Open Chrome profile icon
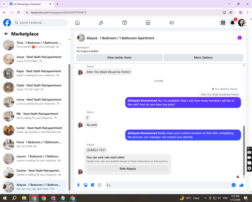252x202 pixels. point(240,13)
